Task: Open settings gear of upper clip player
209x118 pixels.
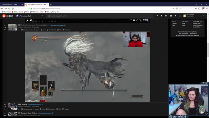Action: pos(134,20)
